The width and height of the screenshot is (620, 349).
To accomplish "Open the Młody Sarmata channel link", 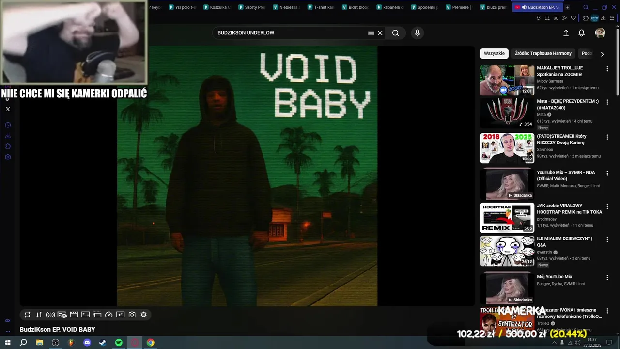I will pos(550,81).
